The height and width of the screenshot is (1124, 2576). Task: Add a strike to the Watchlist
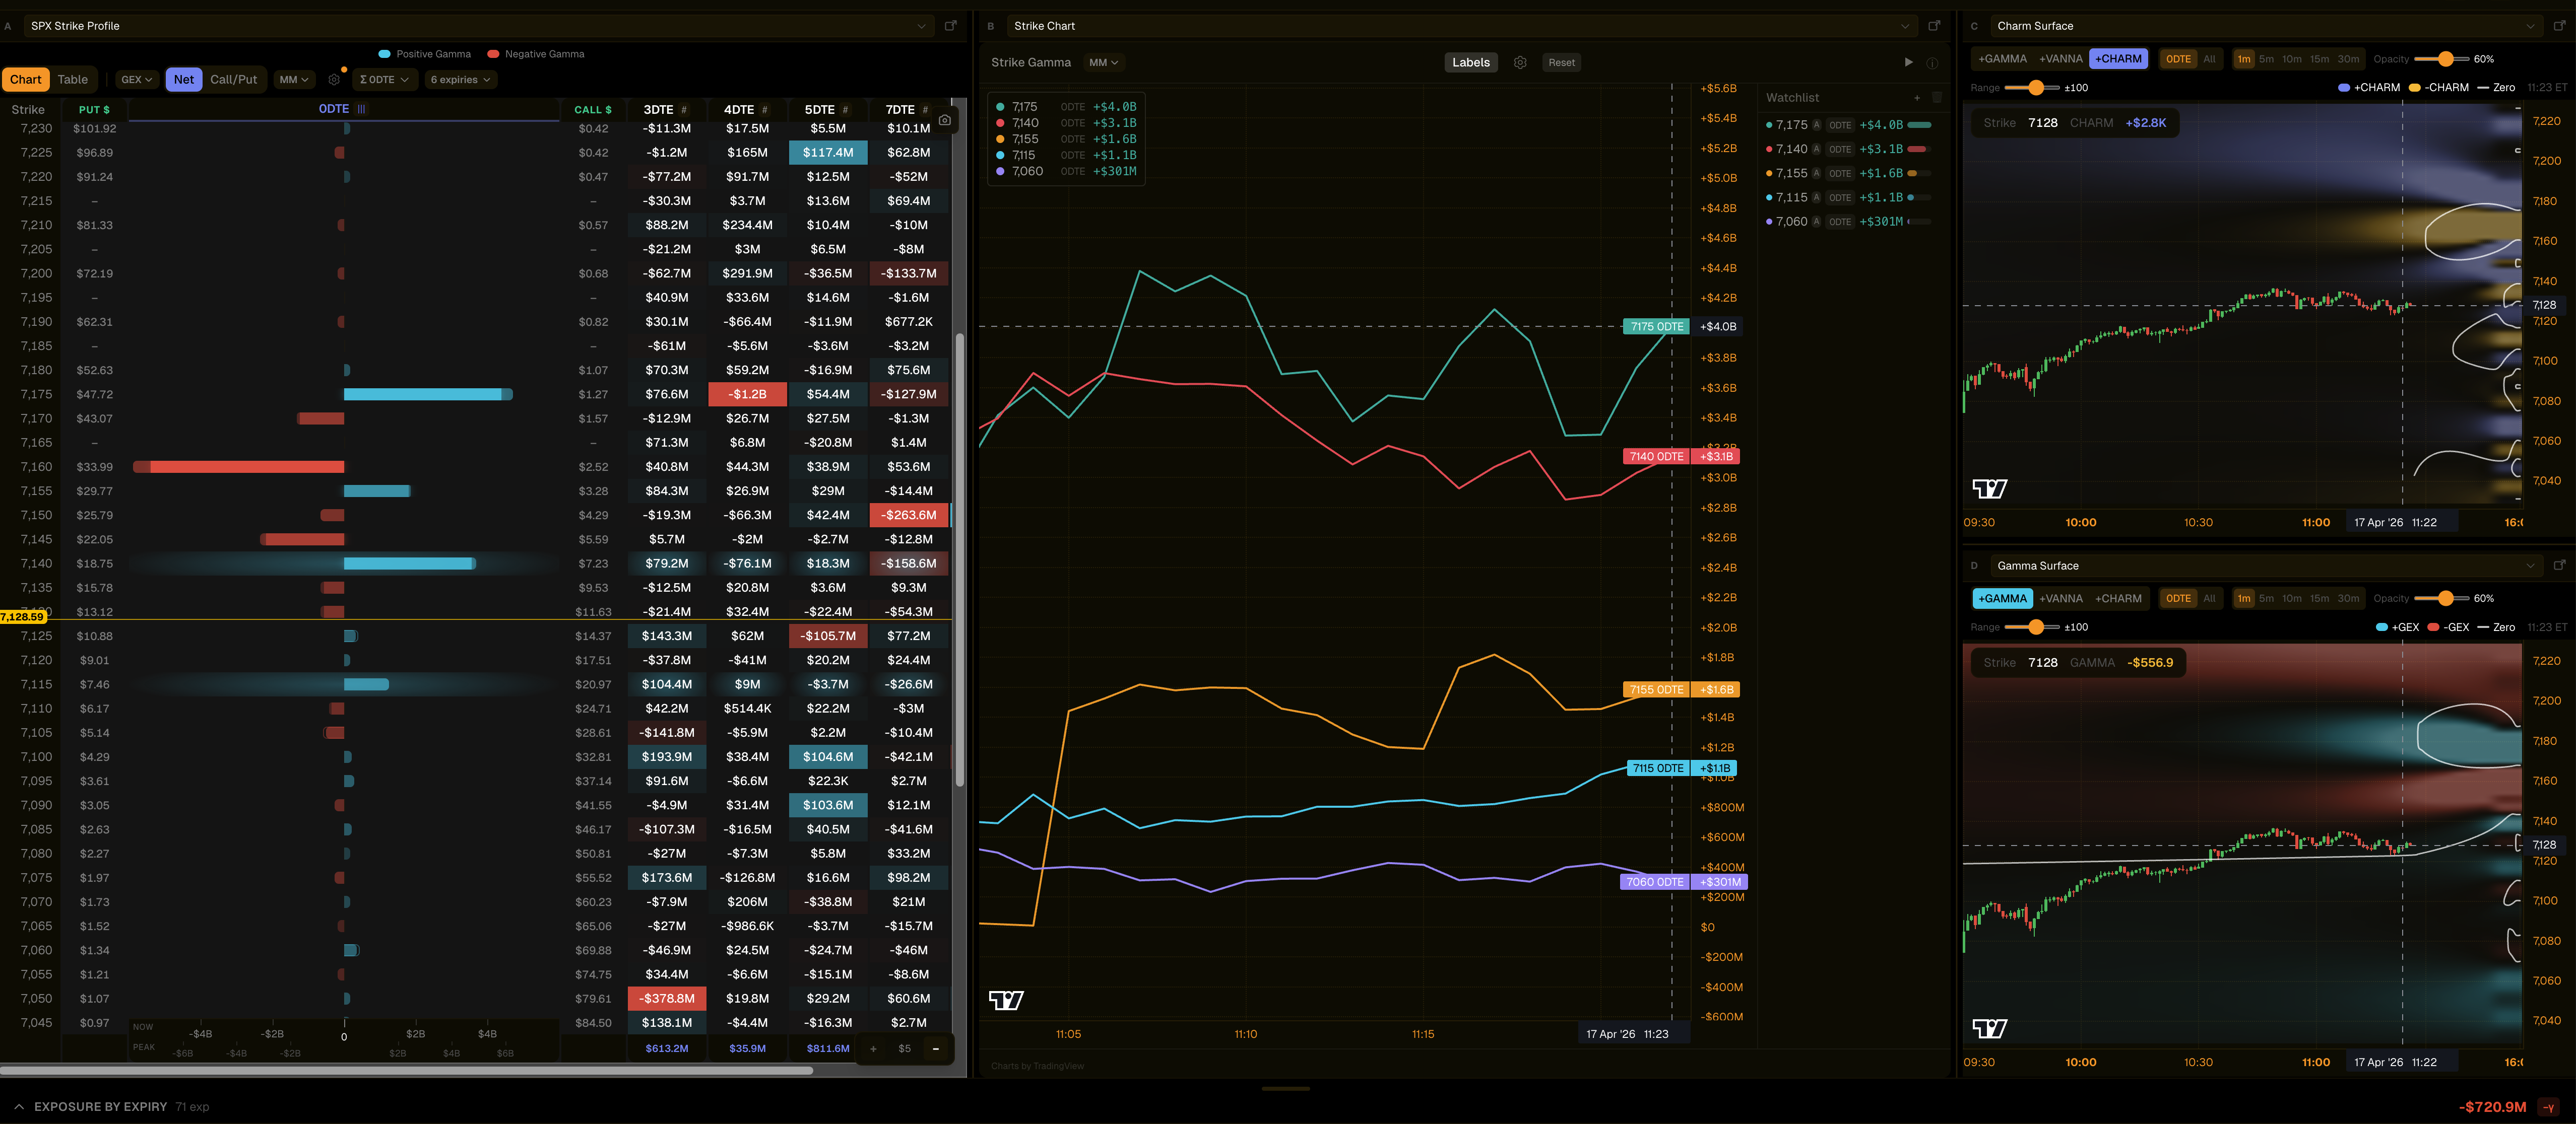click(x=1917, y=98)
